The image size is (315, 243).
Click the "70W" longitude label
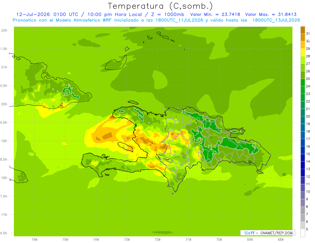(219, 240)
